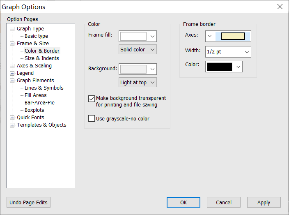Open the Frame fill color dropdown
This screenshot has width=289, height=215.
152,36
